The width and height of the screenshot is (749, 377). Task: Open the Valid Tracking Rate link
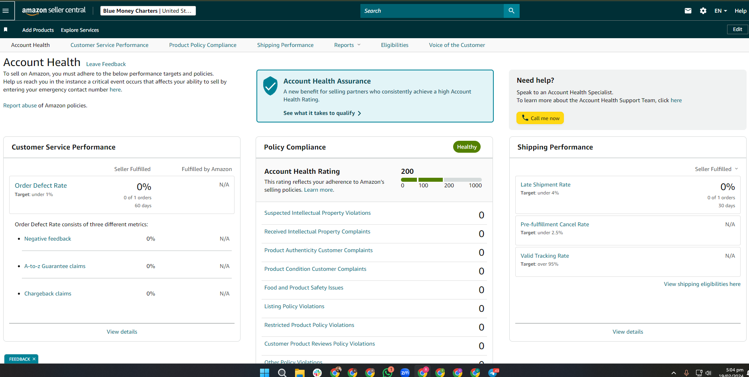(x=545, y=256)
